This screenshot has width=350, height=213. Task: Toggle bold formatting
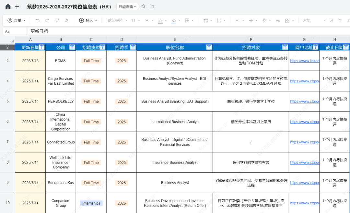pyautogui.click(x=147, y=20)
